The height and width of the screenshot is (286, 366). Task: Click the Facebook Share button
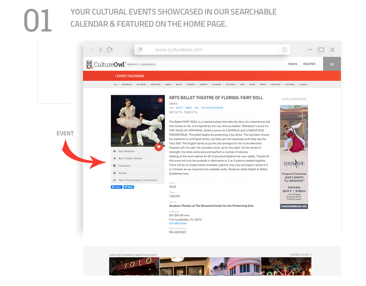coord(117,187)
